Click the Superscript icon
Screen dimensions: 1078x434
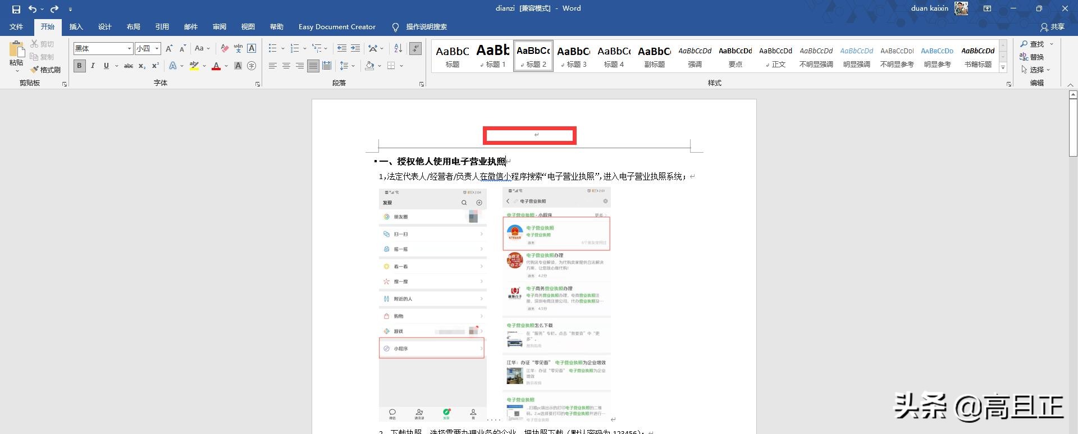click(156, 66)
